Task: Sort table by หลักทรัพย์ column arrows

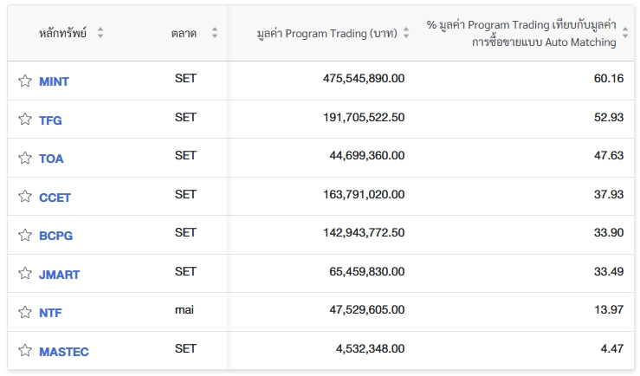Action: 100,33
